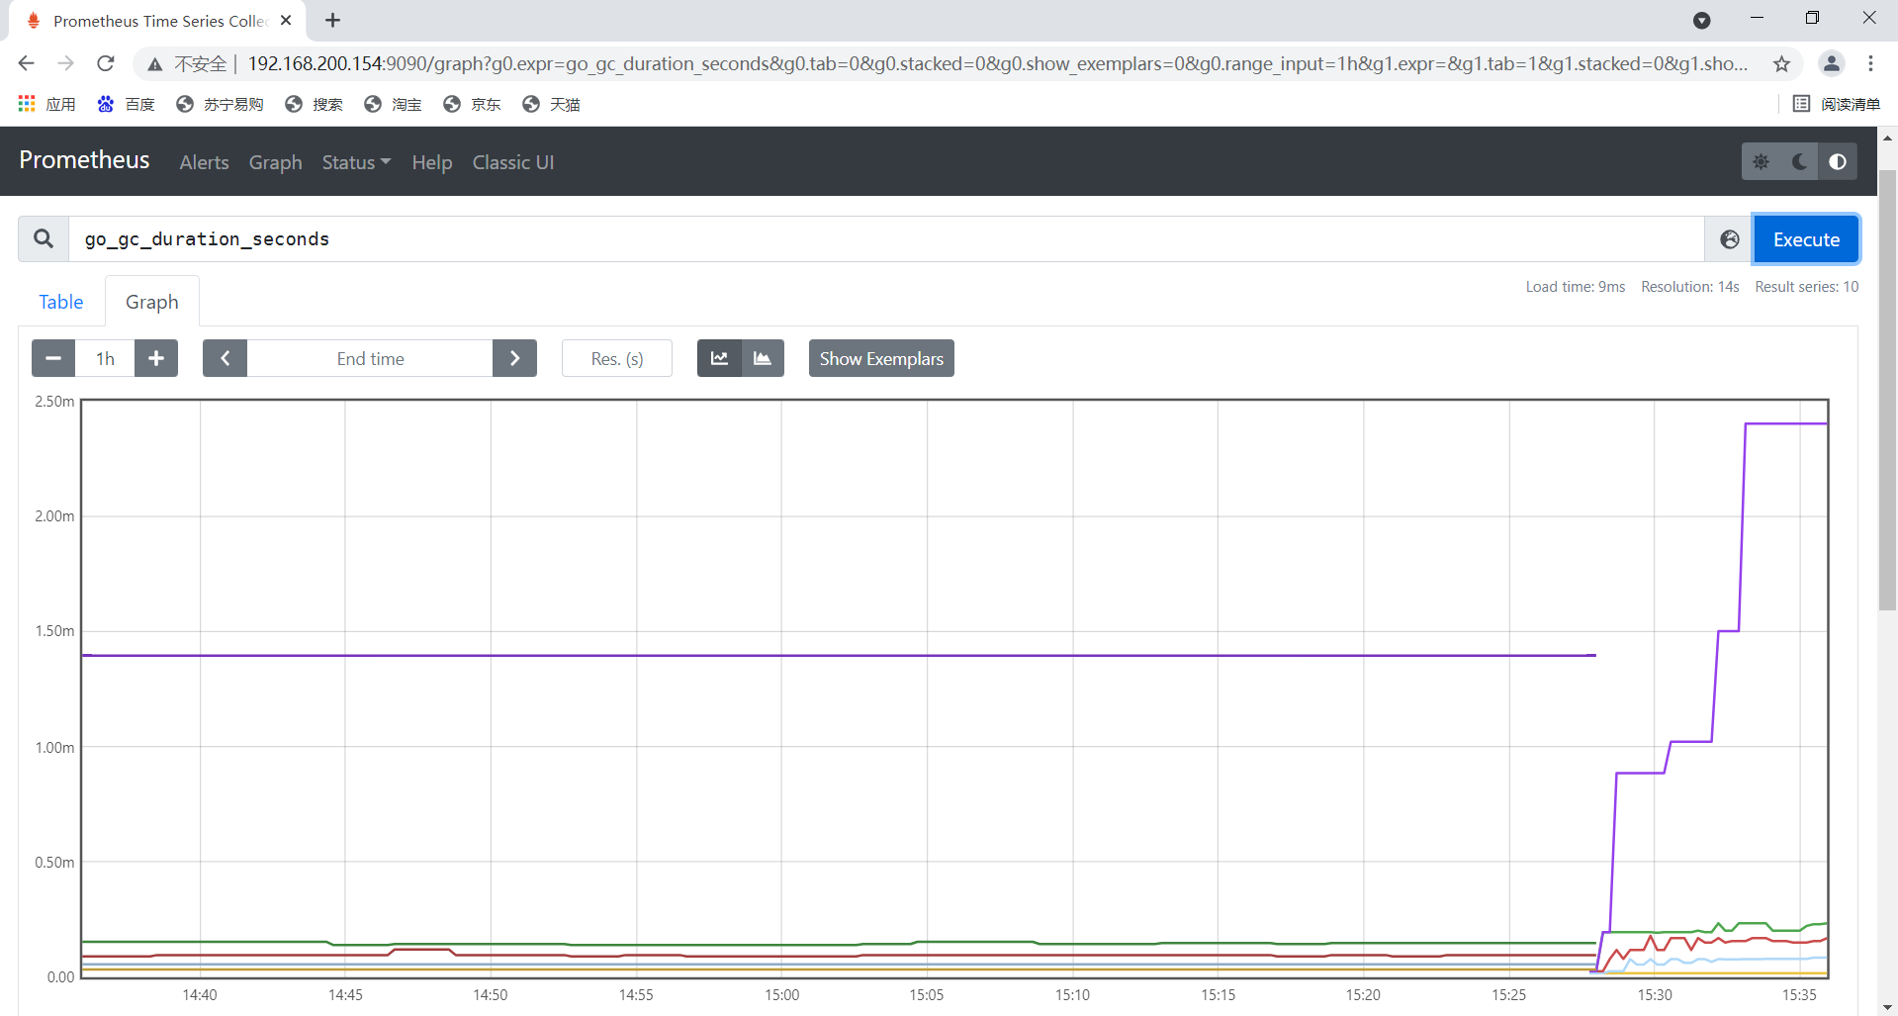1898x1016 pixels.
Task: Open the 苏宁易购 bookmark
Action: [220, 104]
